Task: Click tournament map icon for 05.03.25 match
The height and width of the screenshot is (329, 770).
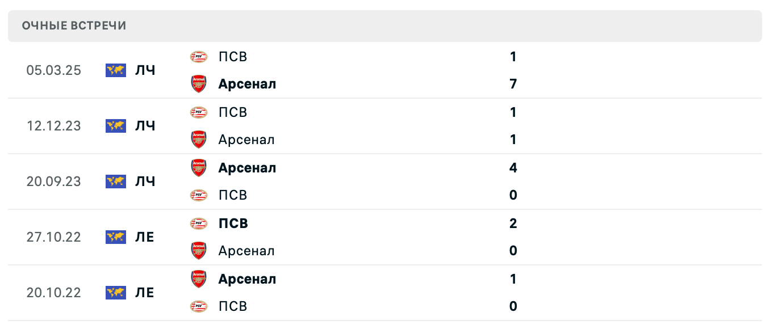Action: pos(116,70)
